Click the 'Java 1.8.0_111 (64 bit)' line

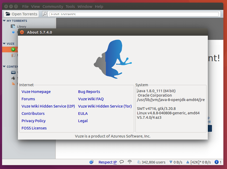(x=156, y=91)
